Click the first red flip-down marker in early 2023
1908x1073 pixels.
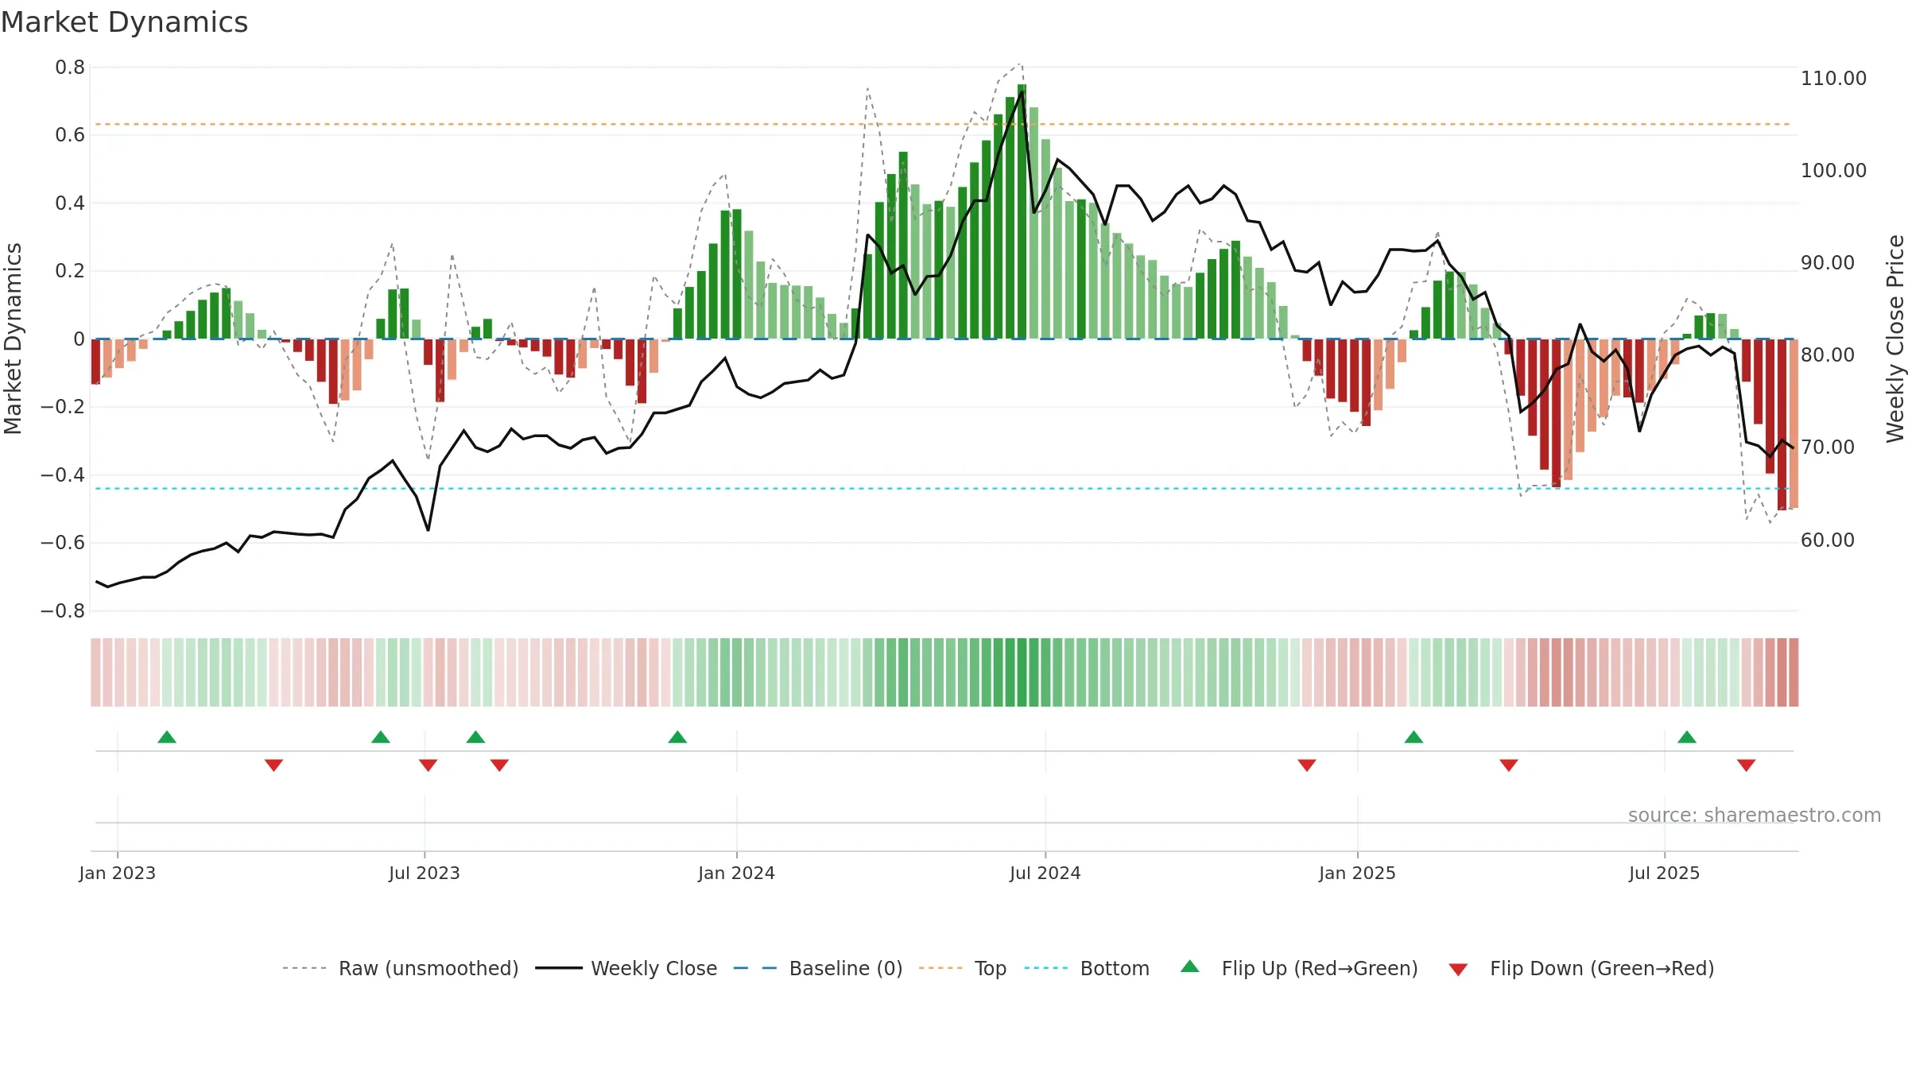click(x=273, y=765)
